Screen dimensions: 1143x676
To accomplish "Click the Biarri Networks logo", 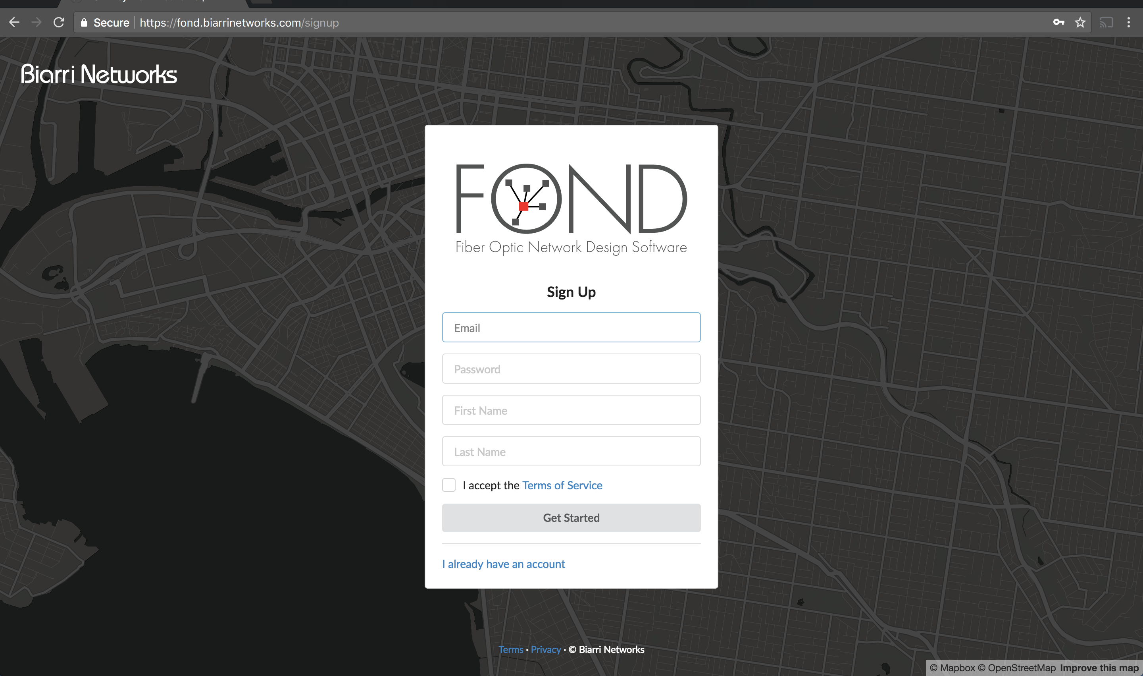I will tap(99, 74).
